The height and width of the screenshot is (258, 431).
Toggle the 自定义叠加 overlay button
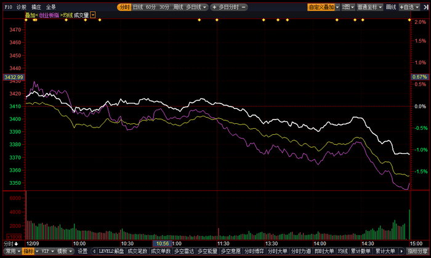(x=321, y=7)
